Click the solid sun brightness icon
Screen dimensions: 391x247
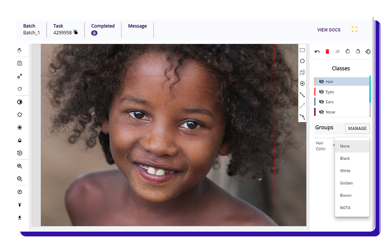tap(20, 128)
